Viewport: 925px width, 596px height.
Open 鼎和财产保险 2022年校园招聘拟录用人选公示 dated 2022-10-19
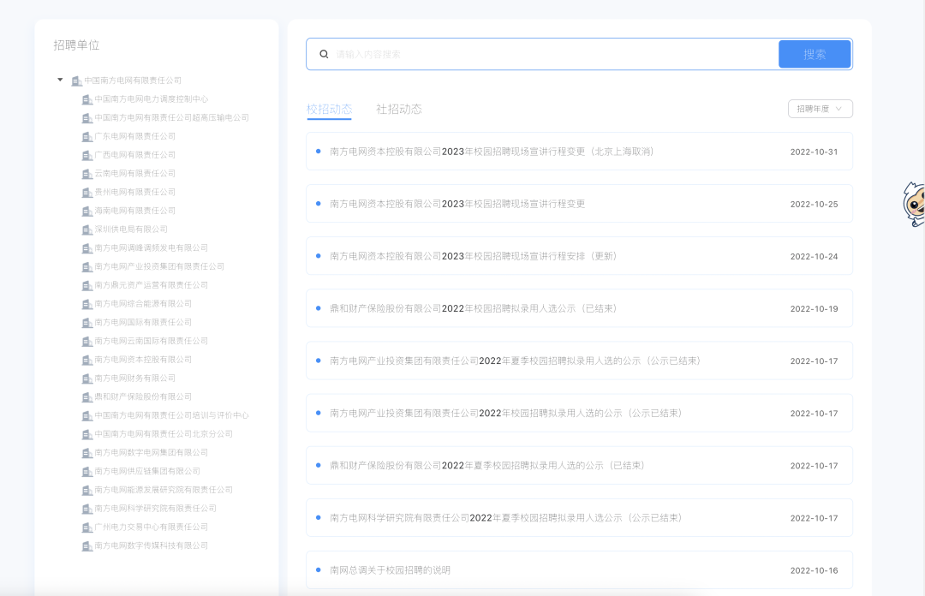[x=579, y=308]
